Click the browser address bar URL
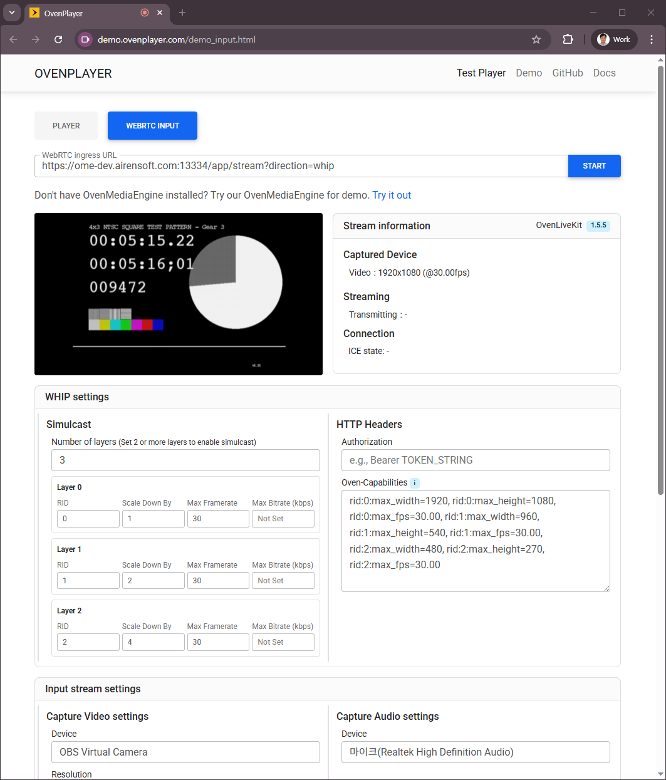 [x=177, y=39]
